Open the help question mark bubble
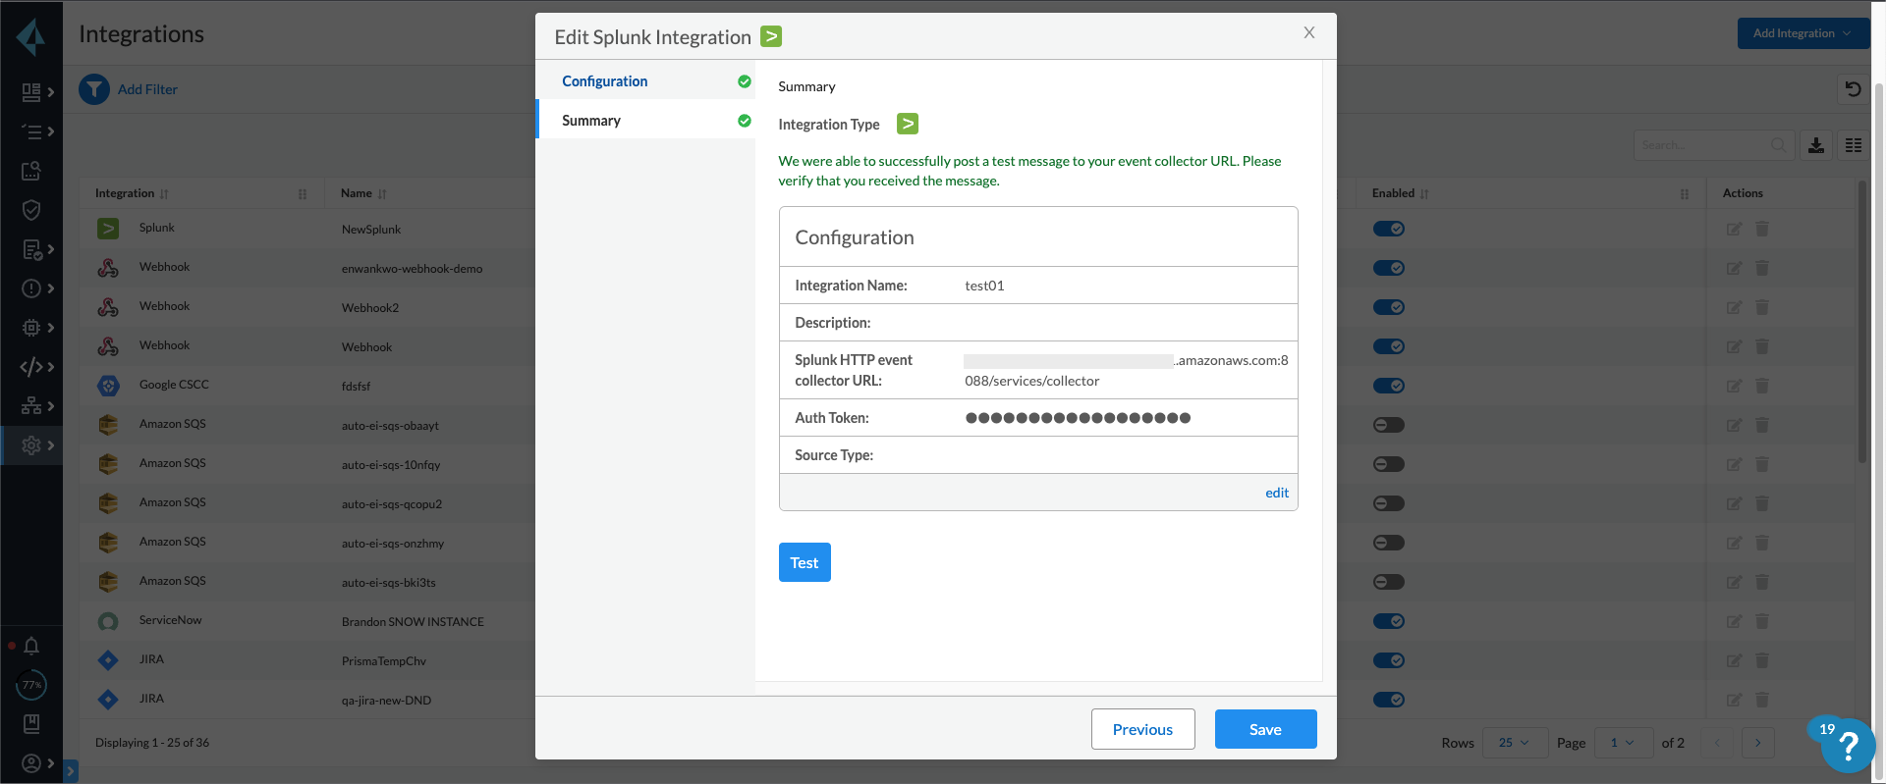This screenshot has height=784, width=1886. point(1848,747)
